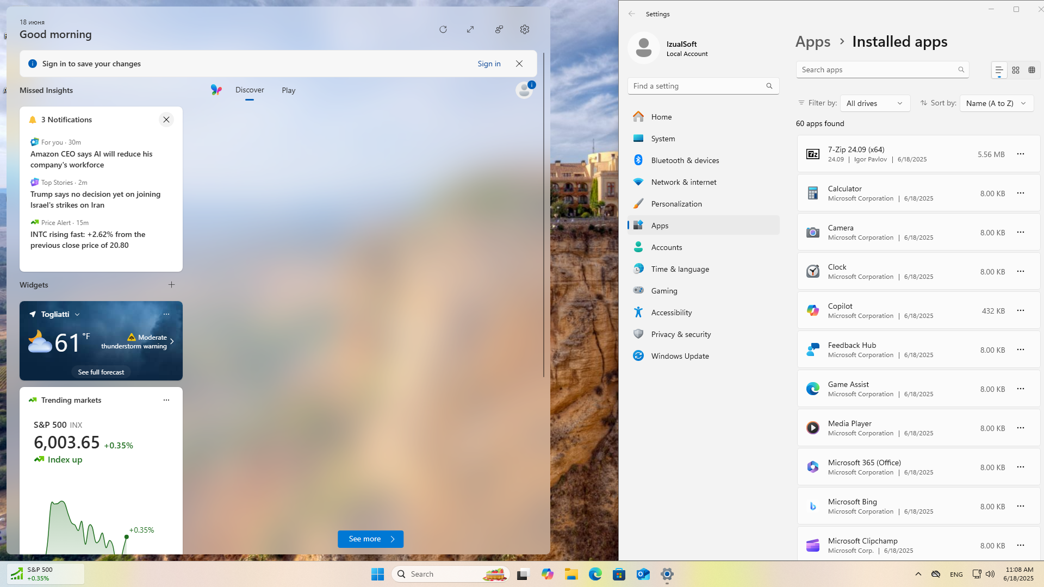Open the Name (A to Z) sort dropdown

pos(997,103)
